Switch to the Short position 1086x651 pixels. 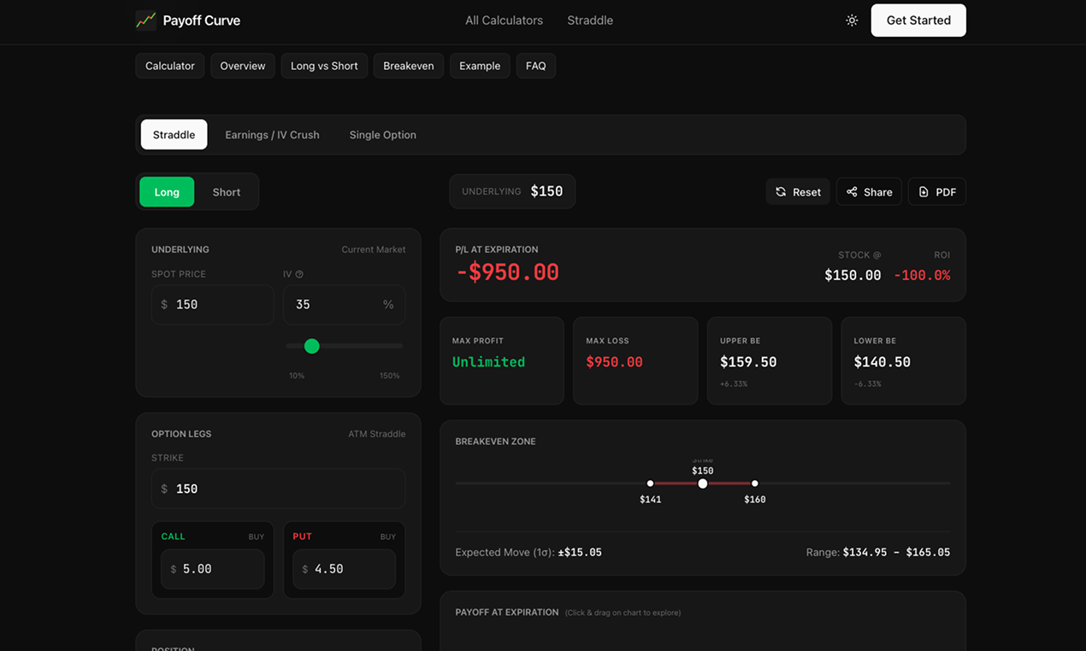point(226,191)
